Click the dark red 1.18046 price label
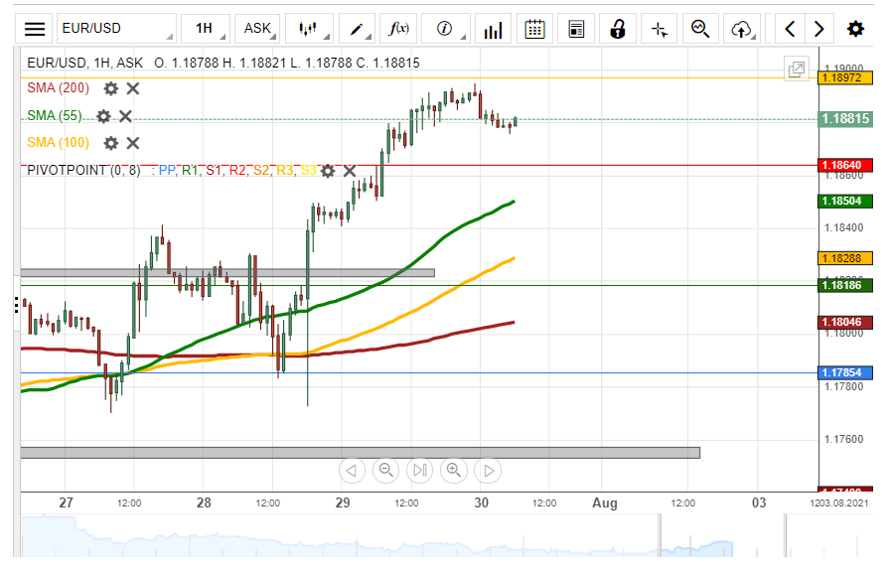890x570 pixels. tap(844, 322)
